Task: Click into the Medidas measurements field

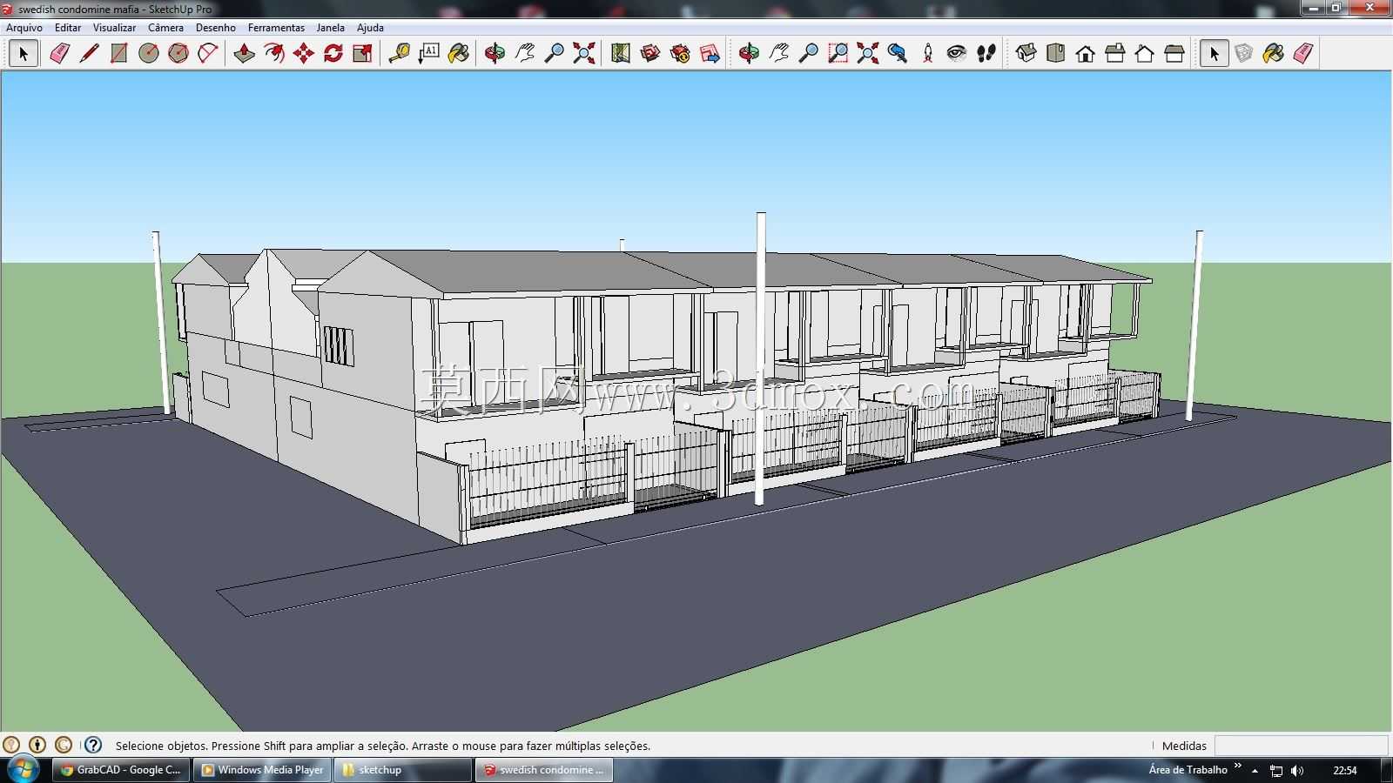Action: (1301, 746)
